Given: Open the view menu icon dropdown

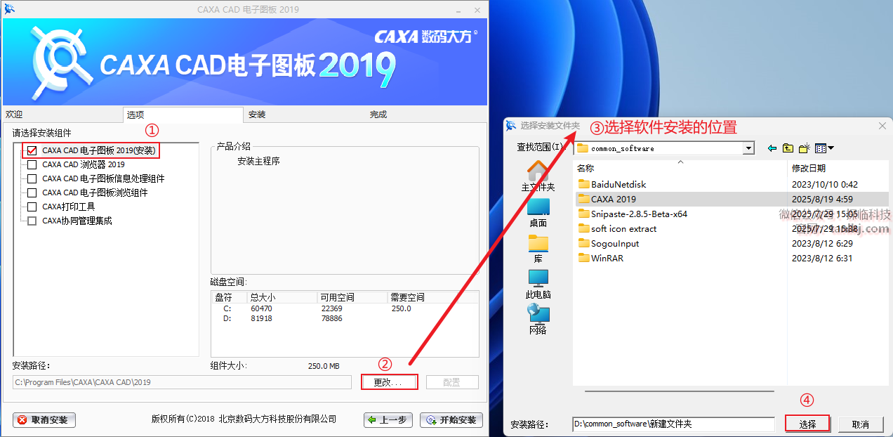Looking at the screenshot, I should click(824, 148).
